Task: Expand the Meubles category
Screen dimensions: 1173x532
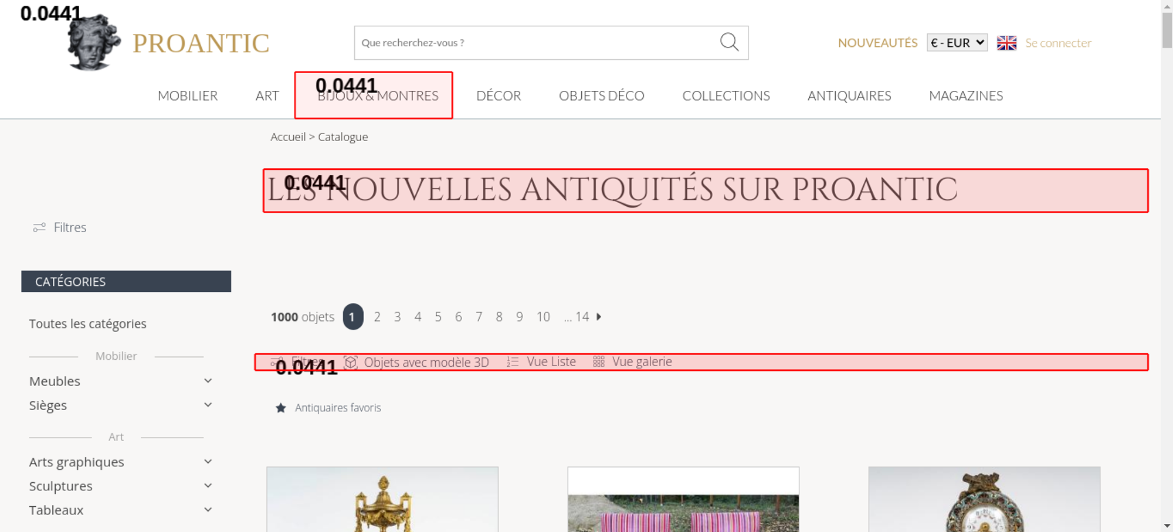Action: (208, 381)
